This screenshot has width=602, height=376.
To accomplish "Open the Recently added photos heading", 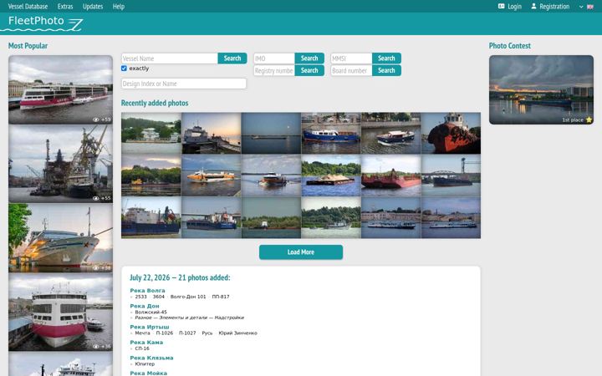I will (155, 103).
